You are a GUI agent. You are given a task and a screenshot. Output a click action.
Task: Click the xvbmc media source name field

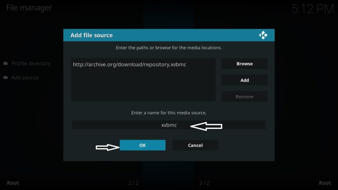pyautogui.click(x=169, y=125)
